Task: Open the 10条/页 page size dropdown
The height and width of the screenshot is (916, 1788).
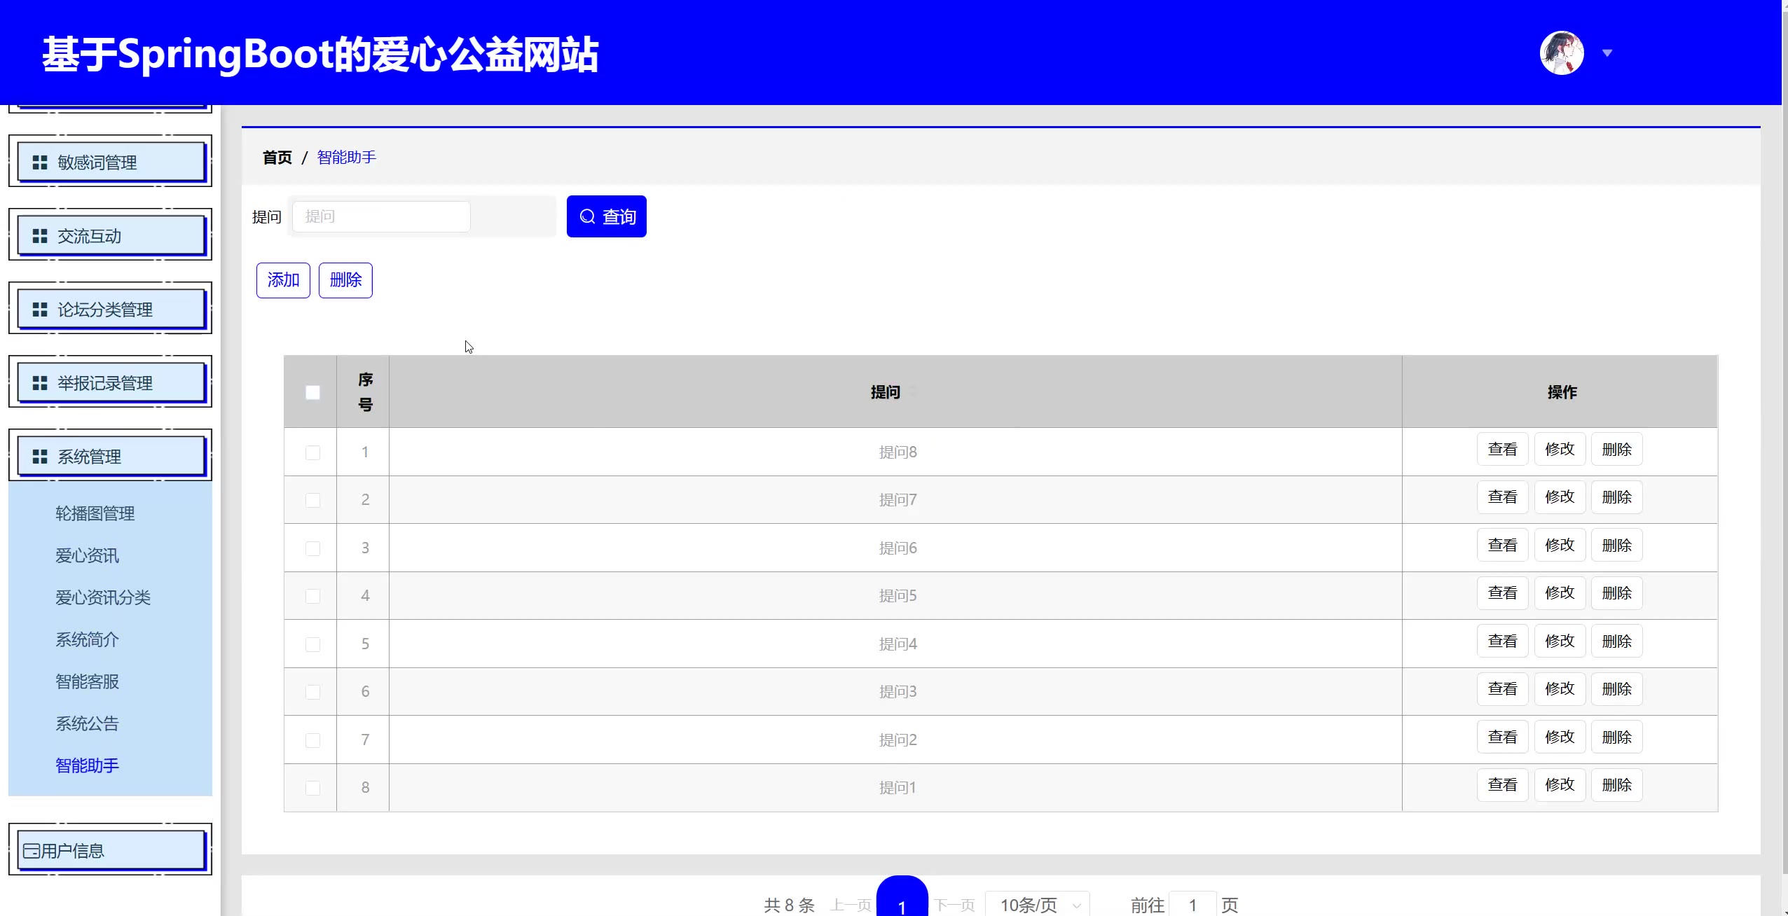Action: 1037,905
